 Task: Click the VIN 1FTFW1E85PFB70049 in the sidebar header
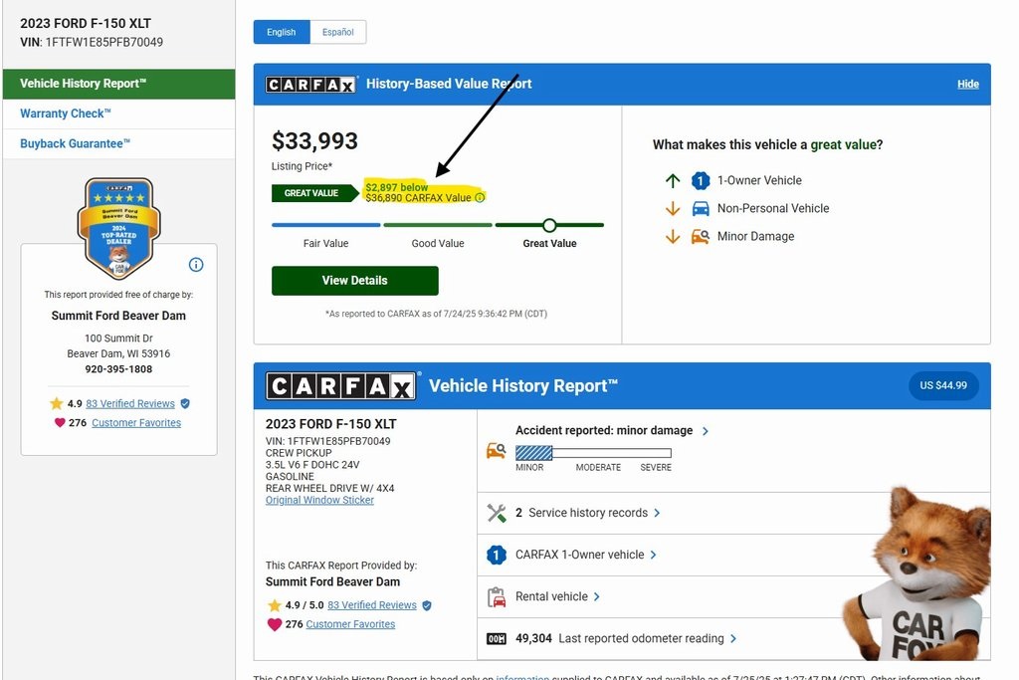(x=92, y=42)
